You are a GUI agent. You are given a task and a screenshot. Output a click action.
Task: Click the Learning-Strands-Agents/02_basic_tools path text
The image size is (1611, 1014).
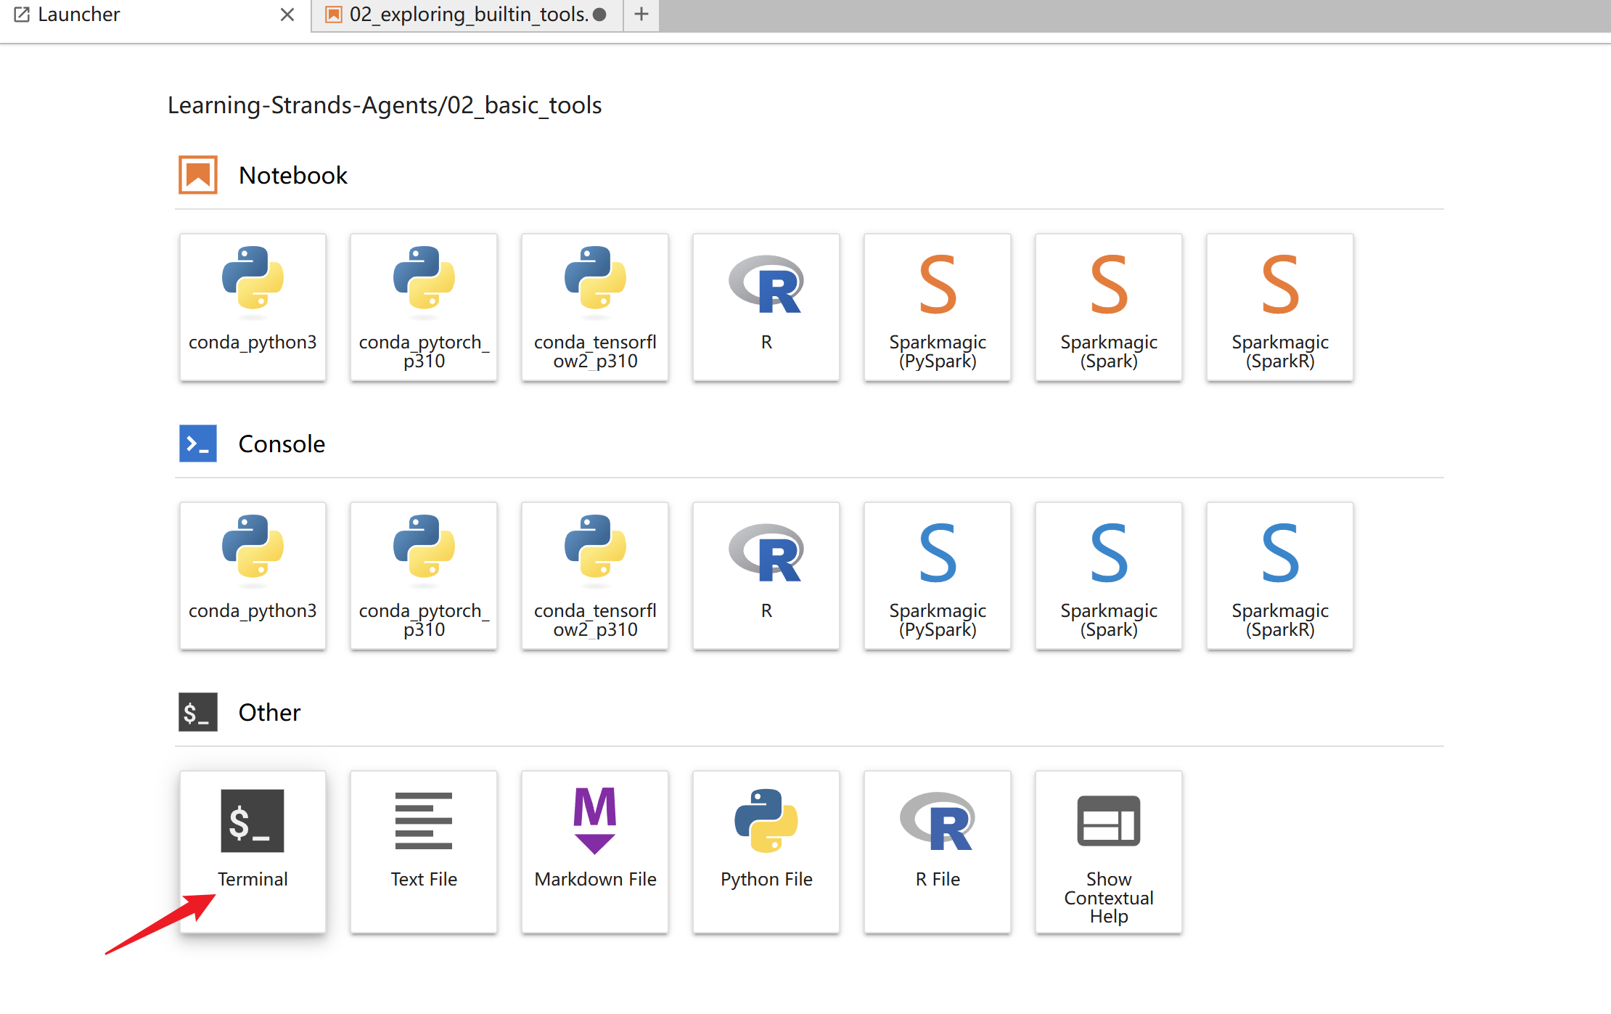[x=385, y=105]
